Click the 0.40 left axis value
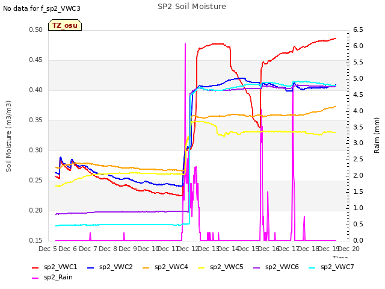Viewport: 385px width, 289px height. tap(36, 90)
